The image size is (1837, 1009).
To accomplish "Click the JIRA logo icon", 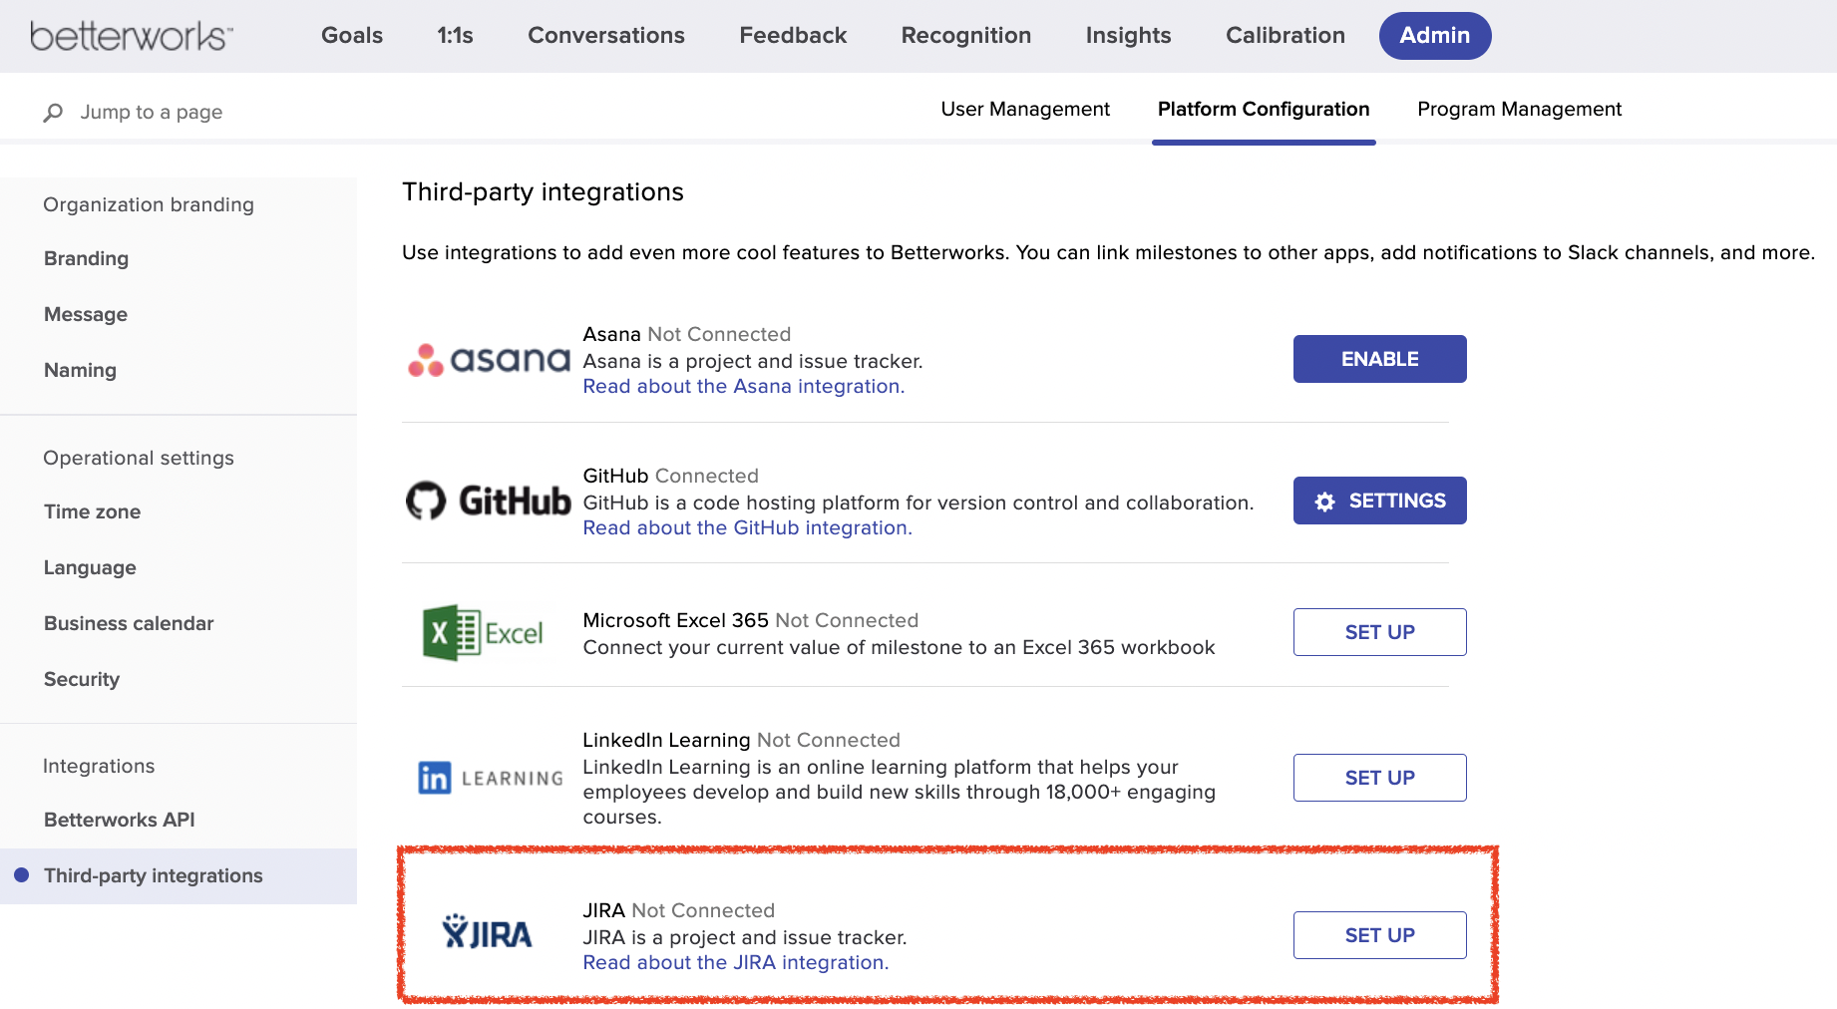I will [489, 933].
